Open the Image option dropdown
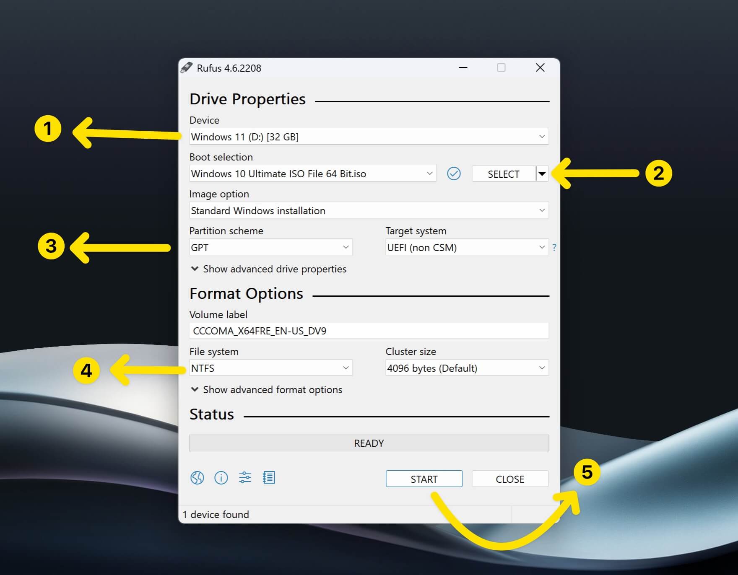 pyautogui.click(x=369, y=210)
